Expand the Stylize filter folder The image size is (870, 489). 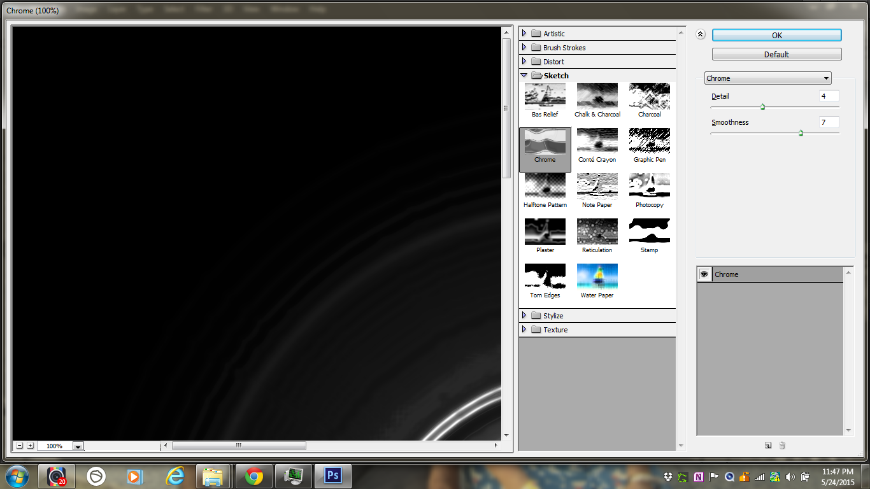pos(524,316)
